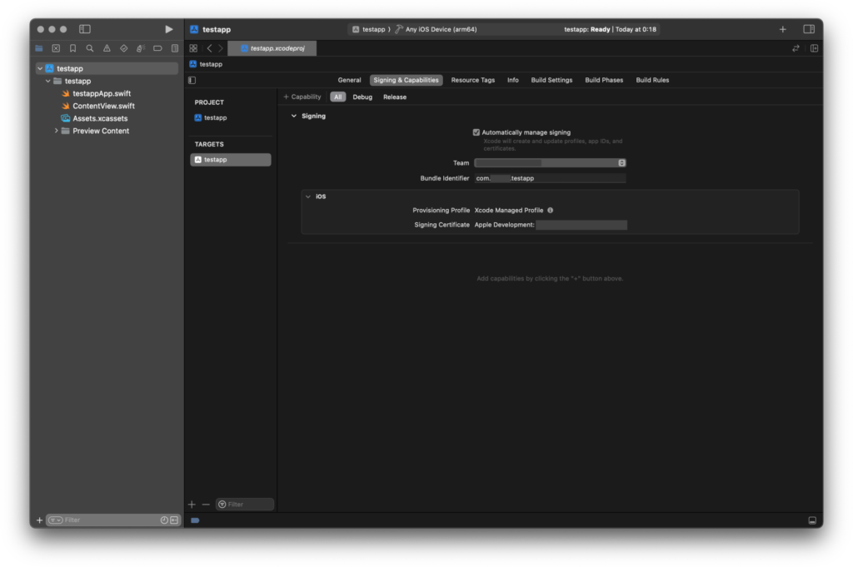The height and width of the screenshot is (567, 853).
Task: Show info for Xcode Managed Profile
Action: 550,211
